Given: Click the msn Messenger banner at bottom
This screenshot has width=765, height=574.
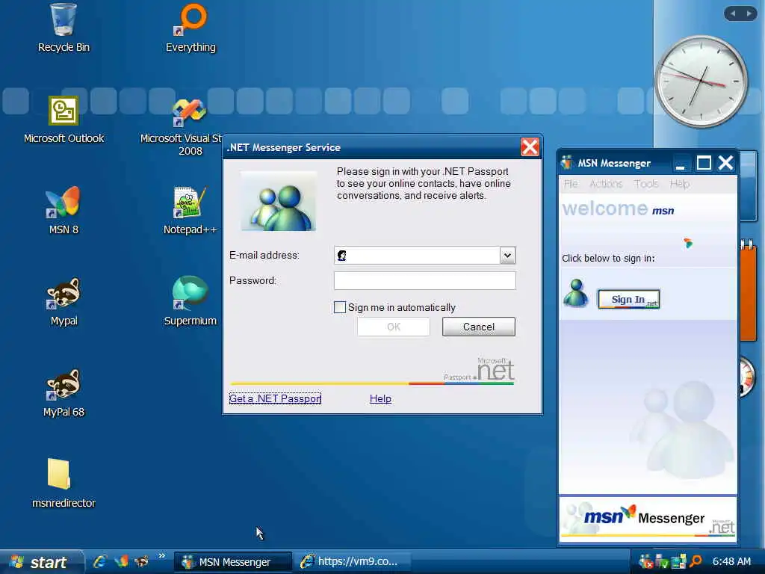Looking at the screenshot, I should (648, 519).
